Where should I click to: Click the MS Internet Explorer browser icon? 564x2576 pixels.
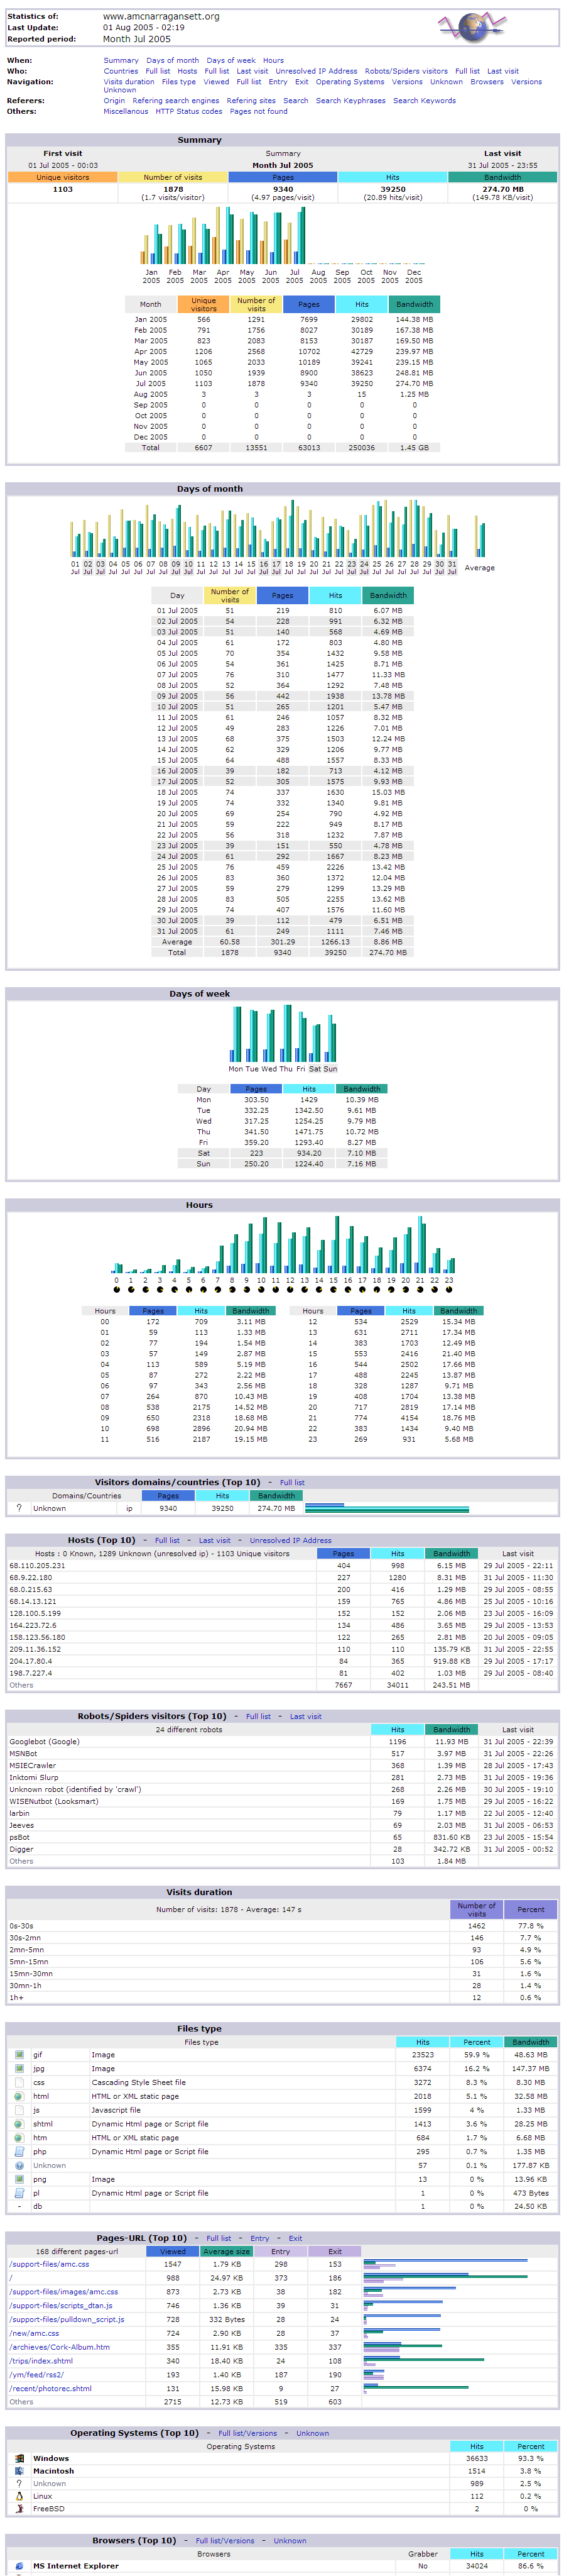[x=19, y=2566]
